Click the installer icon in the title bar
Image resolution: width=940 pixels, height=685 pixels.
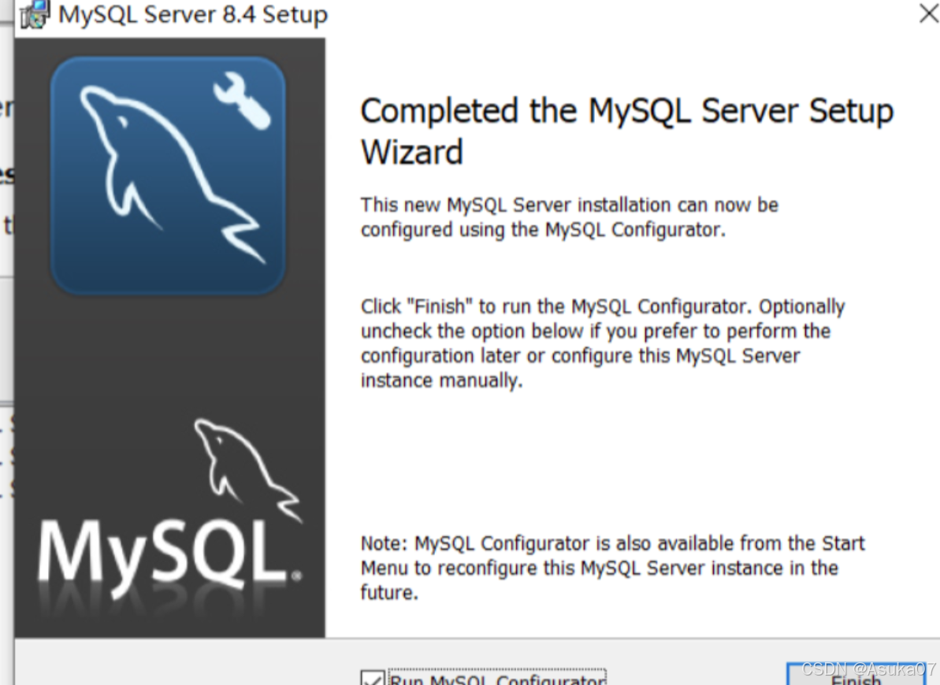click(x=34, y=14)
